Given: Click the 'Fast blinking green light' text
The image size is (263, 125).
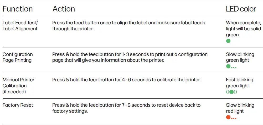Looking at the screenshot, I should click(239, 83).
